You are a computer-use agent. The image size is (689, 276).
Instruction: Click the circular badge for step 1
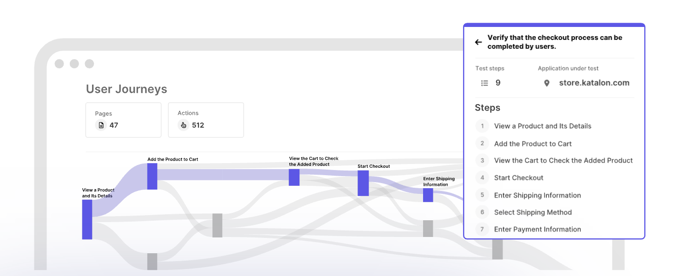[x=482, y=126]
